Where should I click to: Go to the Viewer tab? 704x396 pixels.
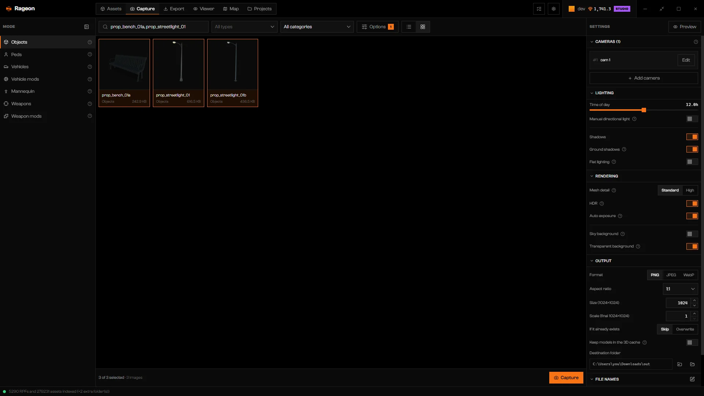point(204,9)
